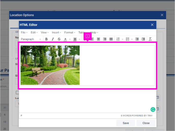The image size is (175, 131).
Task: Open the Edit menu
Action: (x=34, y=32)
